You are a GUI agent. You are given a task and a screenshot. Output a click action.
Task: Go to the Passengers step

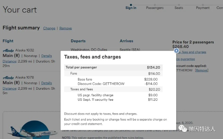pos(155,8)
